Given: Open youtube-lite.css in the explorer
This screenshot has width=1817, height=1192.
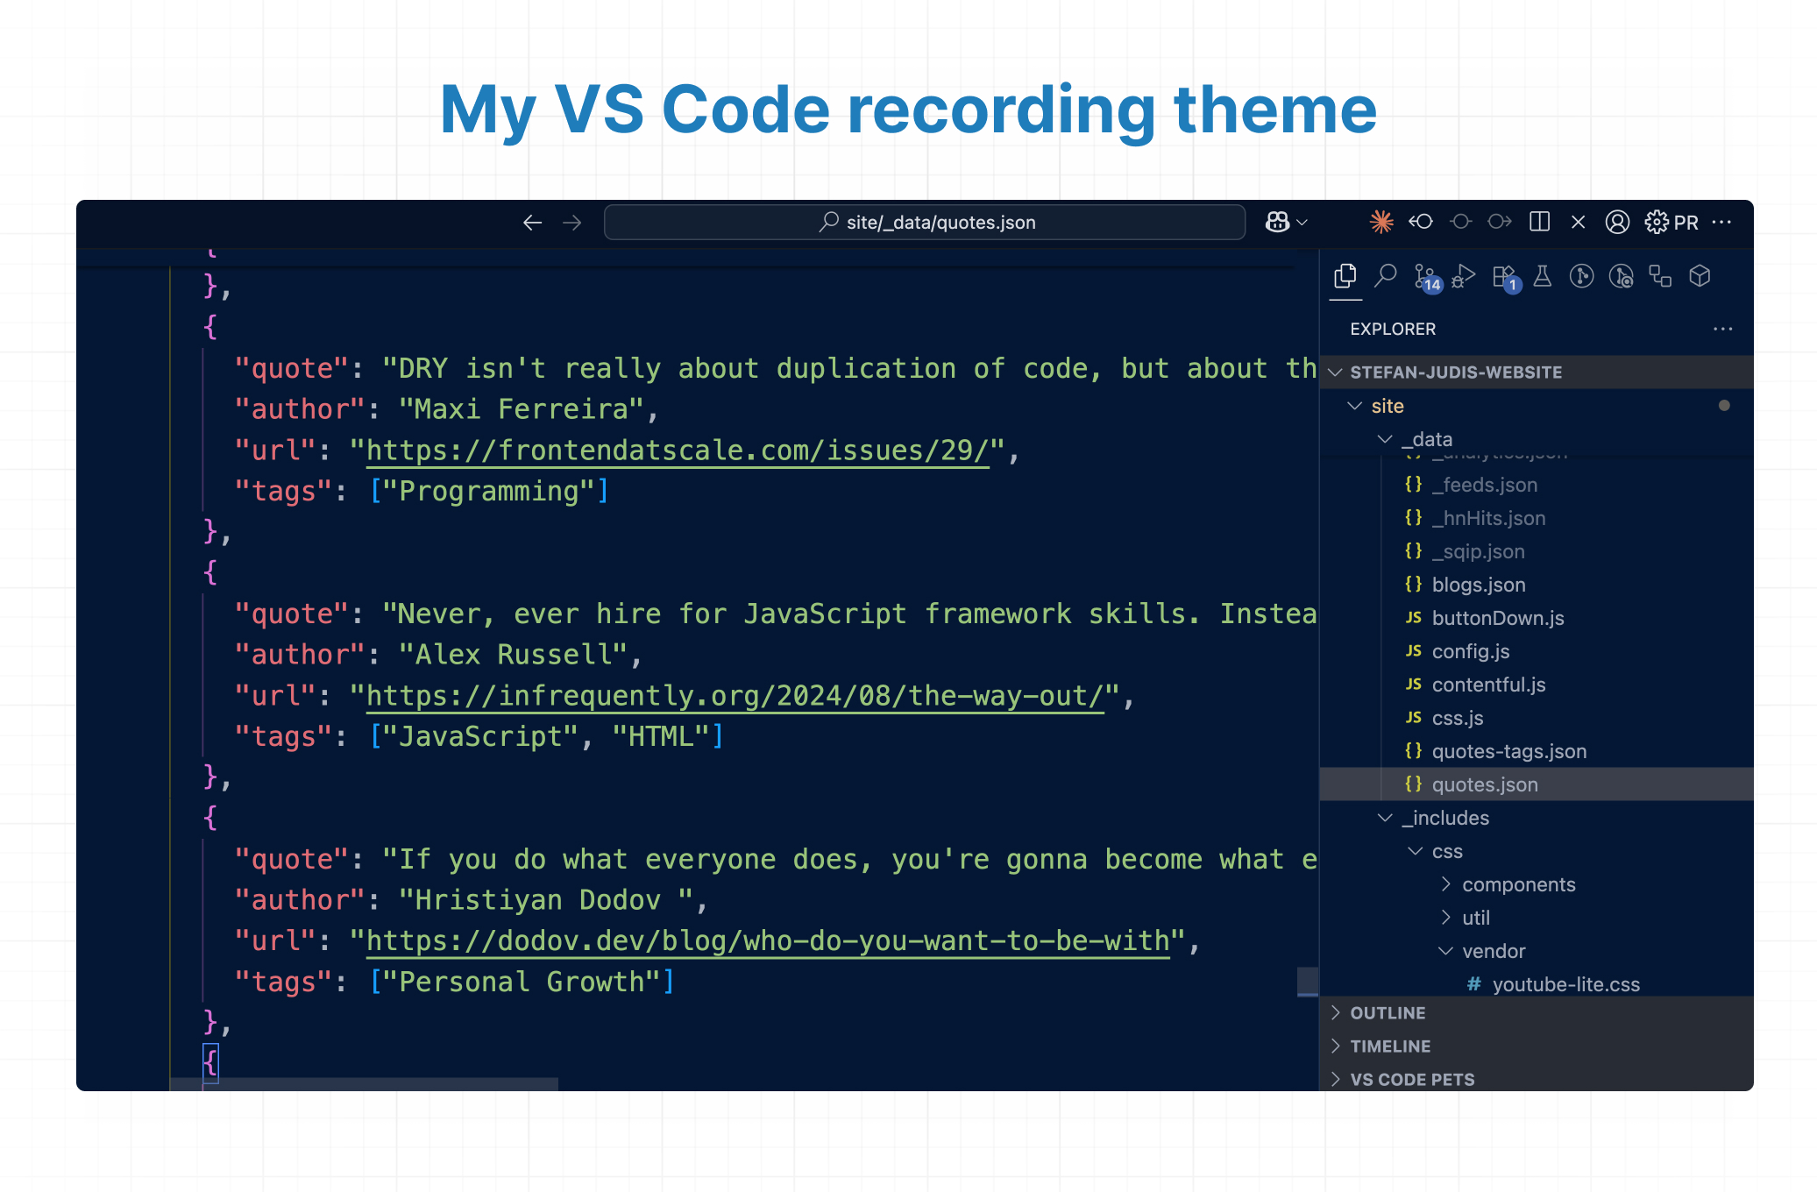Looking at the screenshot, I should click(1537, 984).
